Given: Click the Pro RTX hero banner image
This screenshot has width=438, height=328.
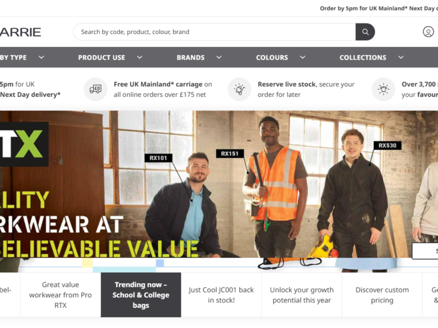Looking at the screenshot, I should coord(219,184).
